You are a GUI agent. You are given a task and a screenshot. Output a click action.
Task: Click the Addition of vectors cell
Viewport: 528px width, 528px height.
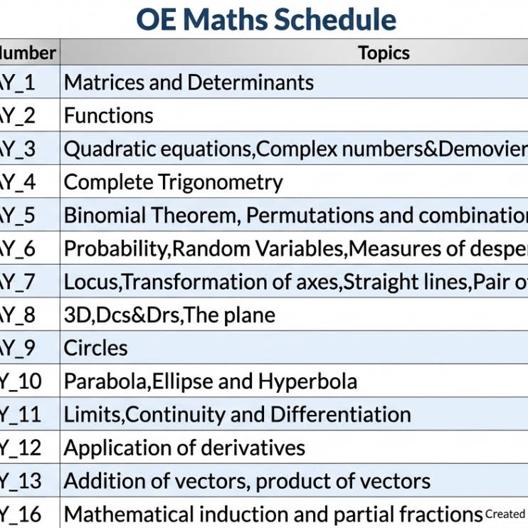pyautogui.click(x=247, y=481)
